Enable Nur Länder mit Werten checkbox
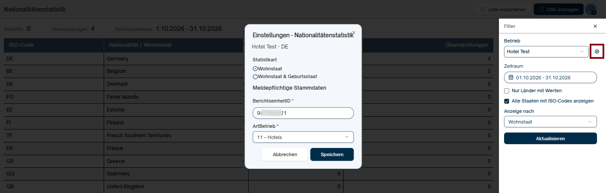This screenshot has width=606, height=193. (507, 91)
